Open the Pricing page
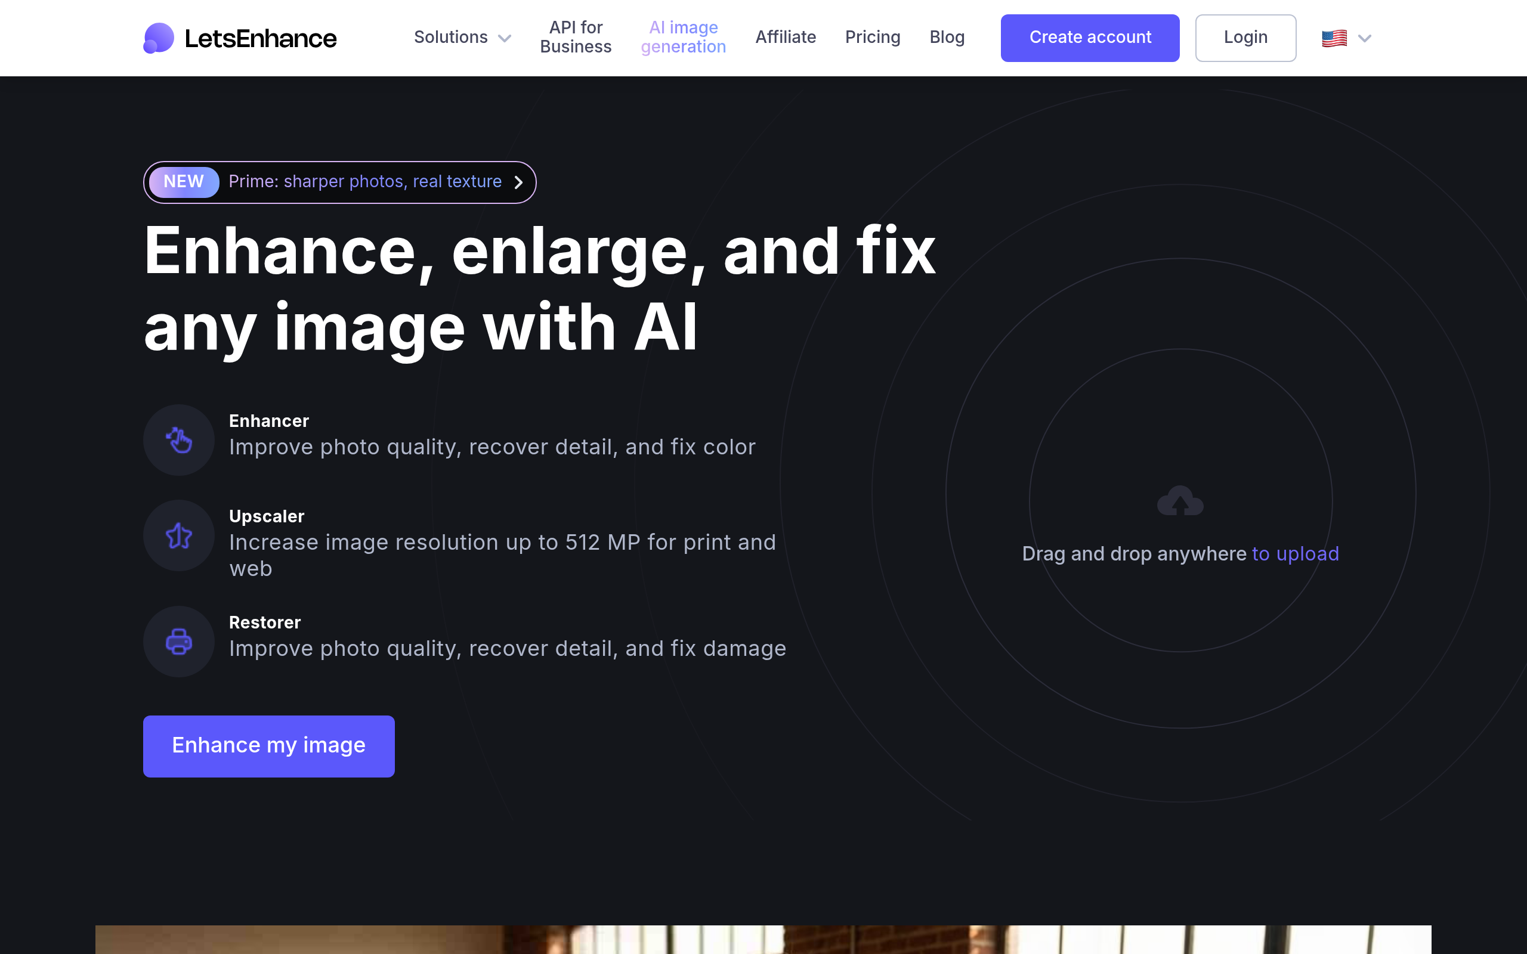 (873, 37)
